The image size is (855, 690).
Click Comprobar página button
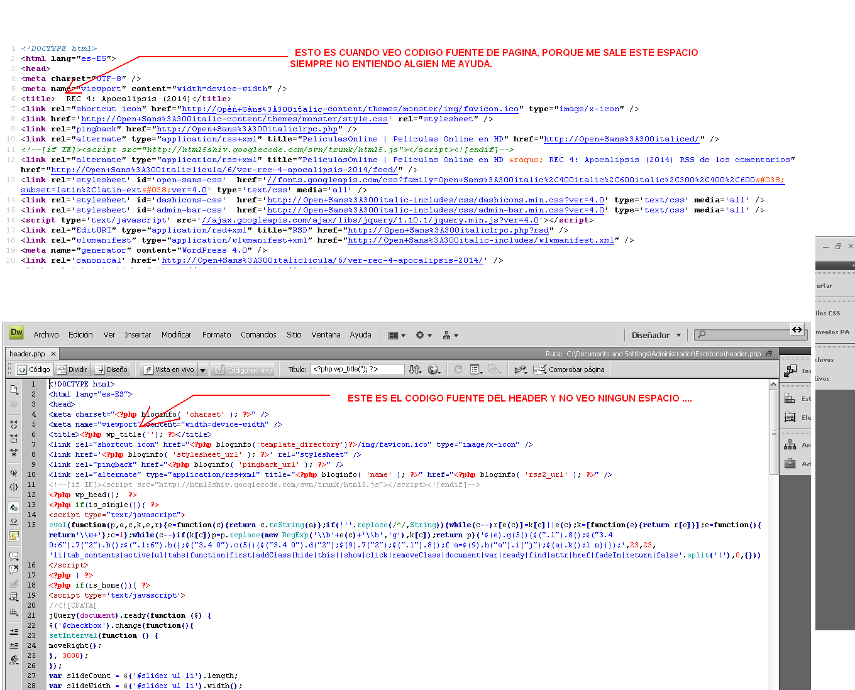point(569,370)
